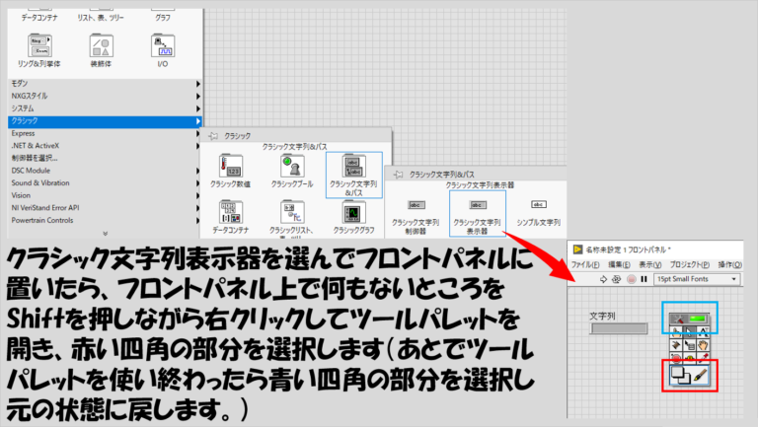This screenshot has height=427, width=758.
Task: Pin the クラシック palette with the thumbtack
Action: [213, 135]
